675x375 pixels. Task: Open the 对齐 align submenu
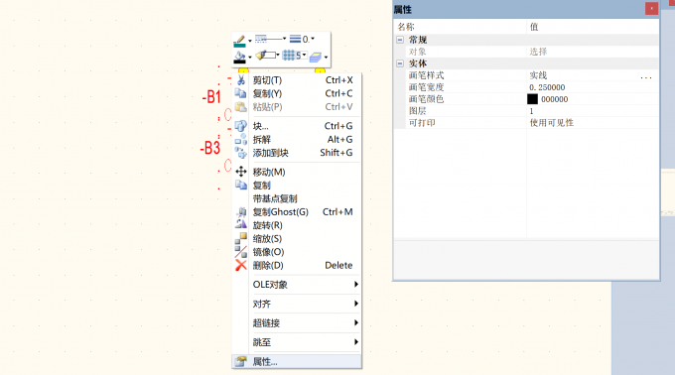(x=297, y=304)
